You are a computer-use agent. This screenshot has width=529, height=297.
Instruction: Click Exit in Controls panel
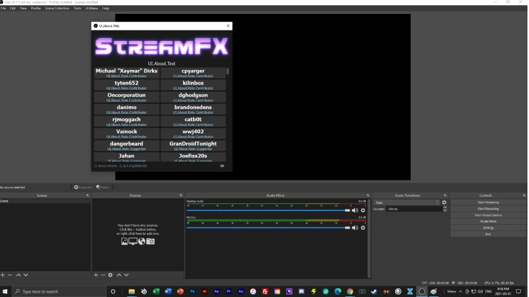[x=488, y=234]
